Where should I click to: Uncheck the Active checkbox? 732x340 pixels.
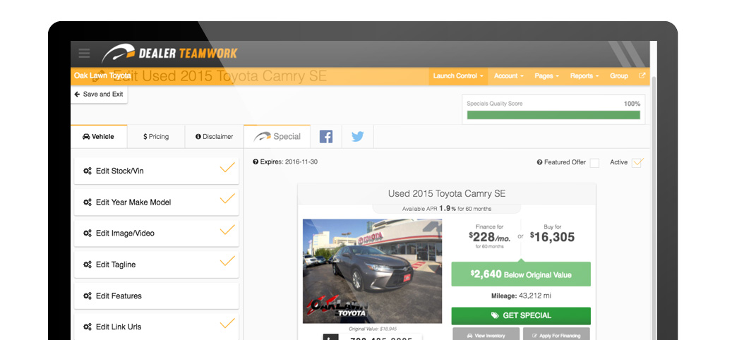(x=637, y=163)
